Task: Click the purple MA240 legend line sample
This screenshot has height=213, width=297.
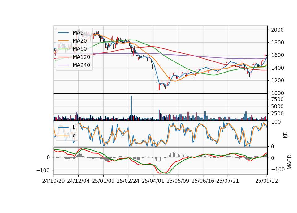Action: coord(63,65)
